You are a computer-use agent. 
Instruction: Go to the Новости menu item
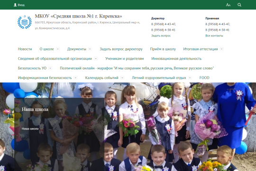coord(25,49)
